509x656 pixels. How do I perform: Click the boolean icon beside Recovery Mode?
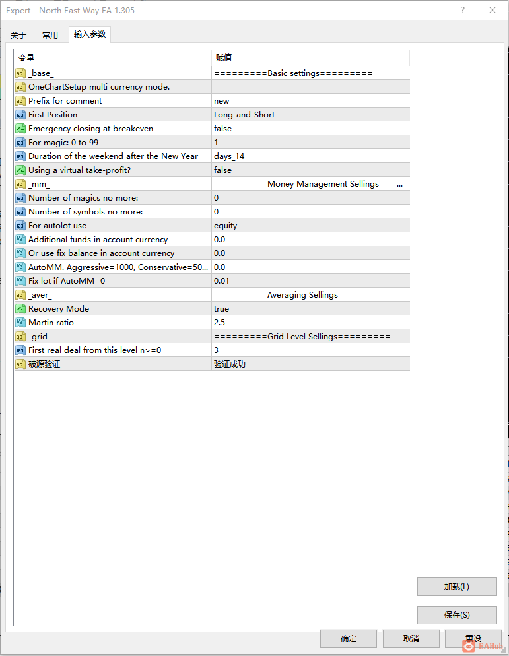pyautogui.click(x=20, y=309)
